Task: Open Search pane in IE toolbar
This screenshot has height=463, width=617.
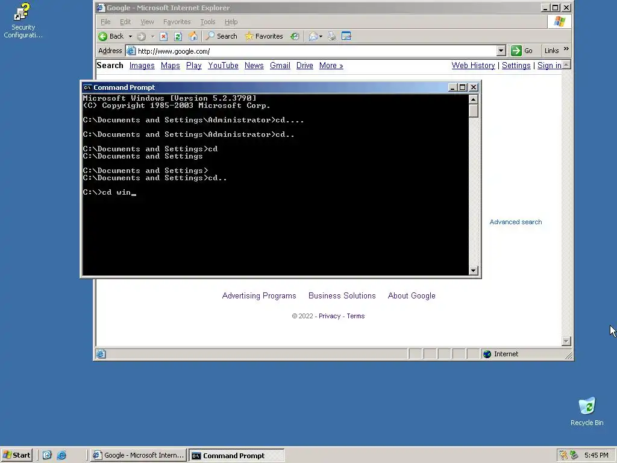Action: [x=222, y=36]
